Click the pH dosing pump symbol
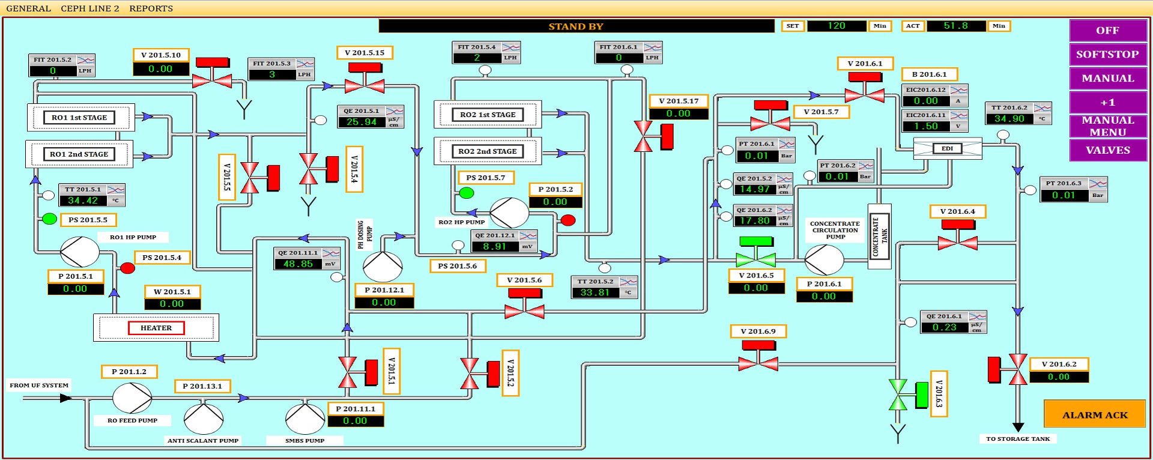Screen dimensions: 1153x460 coord(383,267)
